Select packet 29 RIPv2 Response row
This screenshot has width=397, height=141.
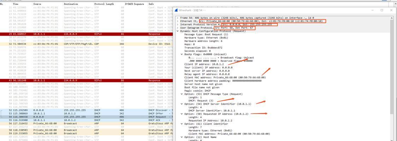87,33
